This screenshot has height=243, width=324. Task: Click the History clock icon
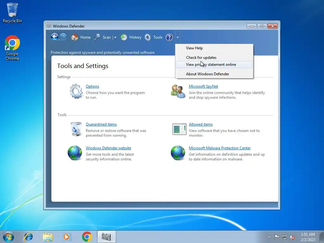124,37
